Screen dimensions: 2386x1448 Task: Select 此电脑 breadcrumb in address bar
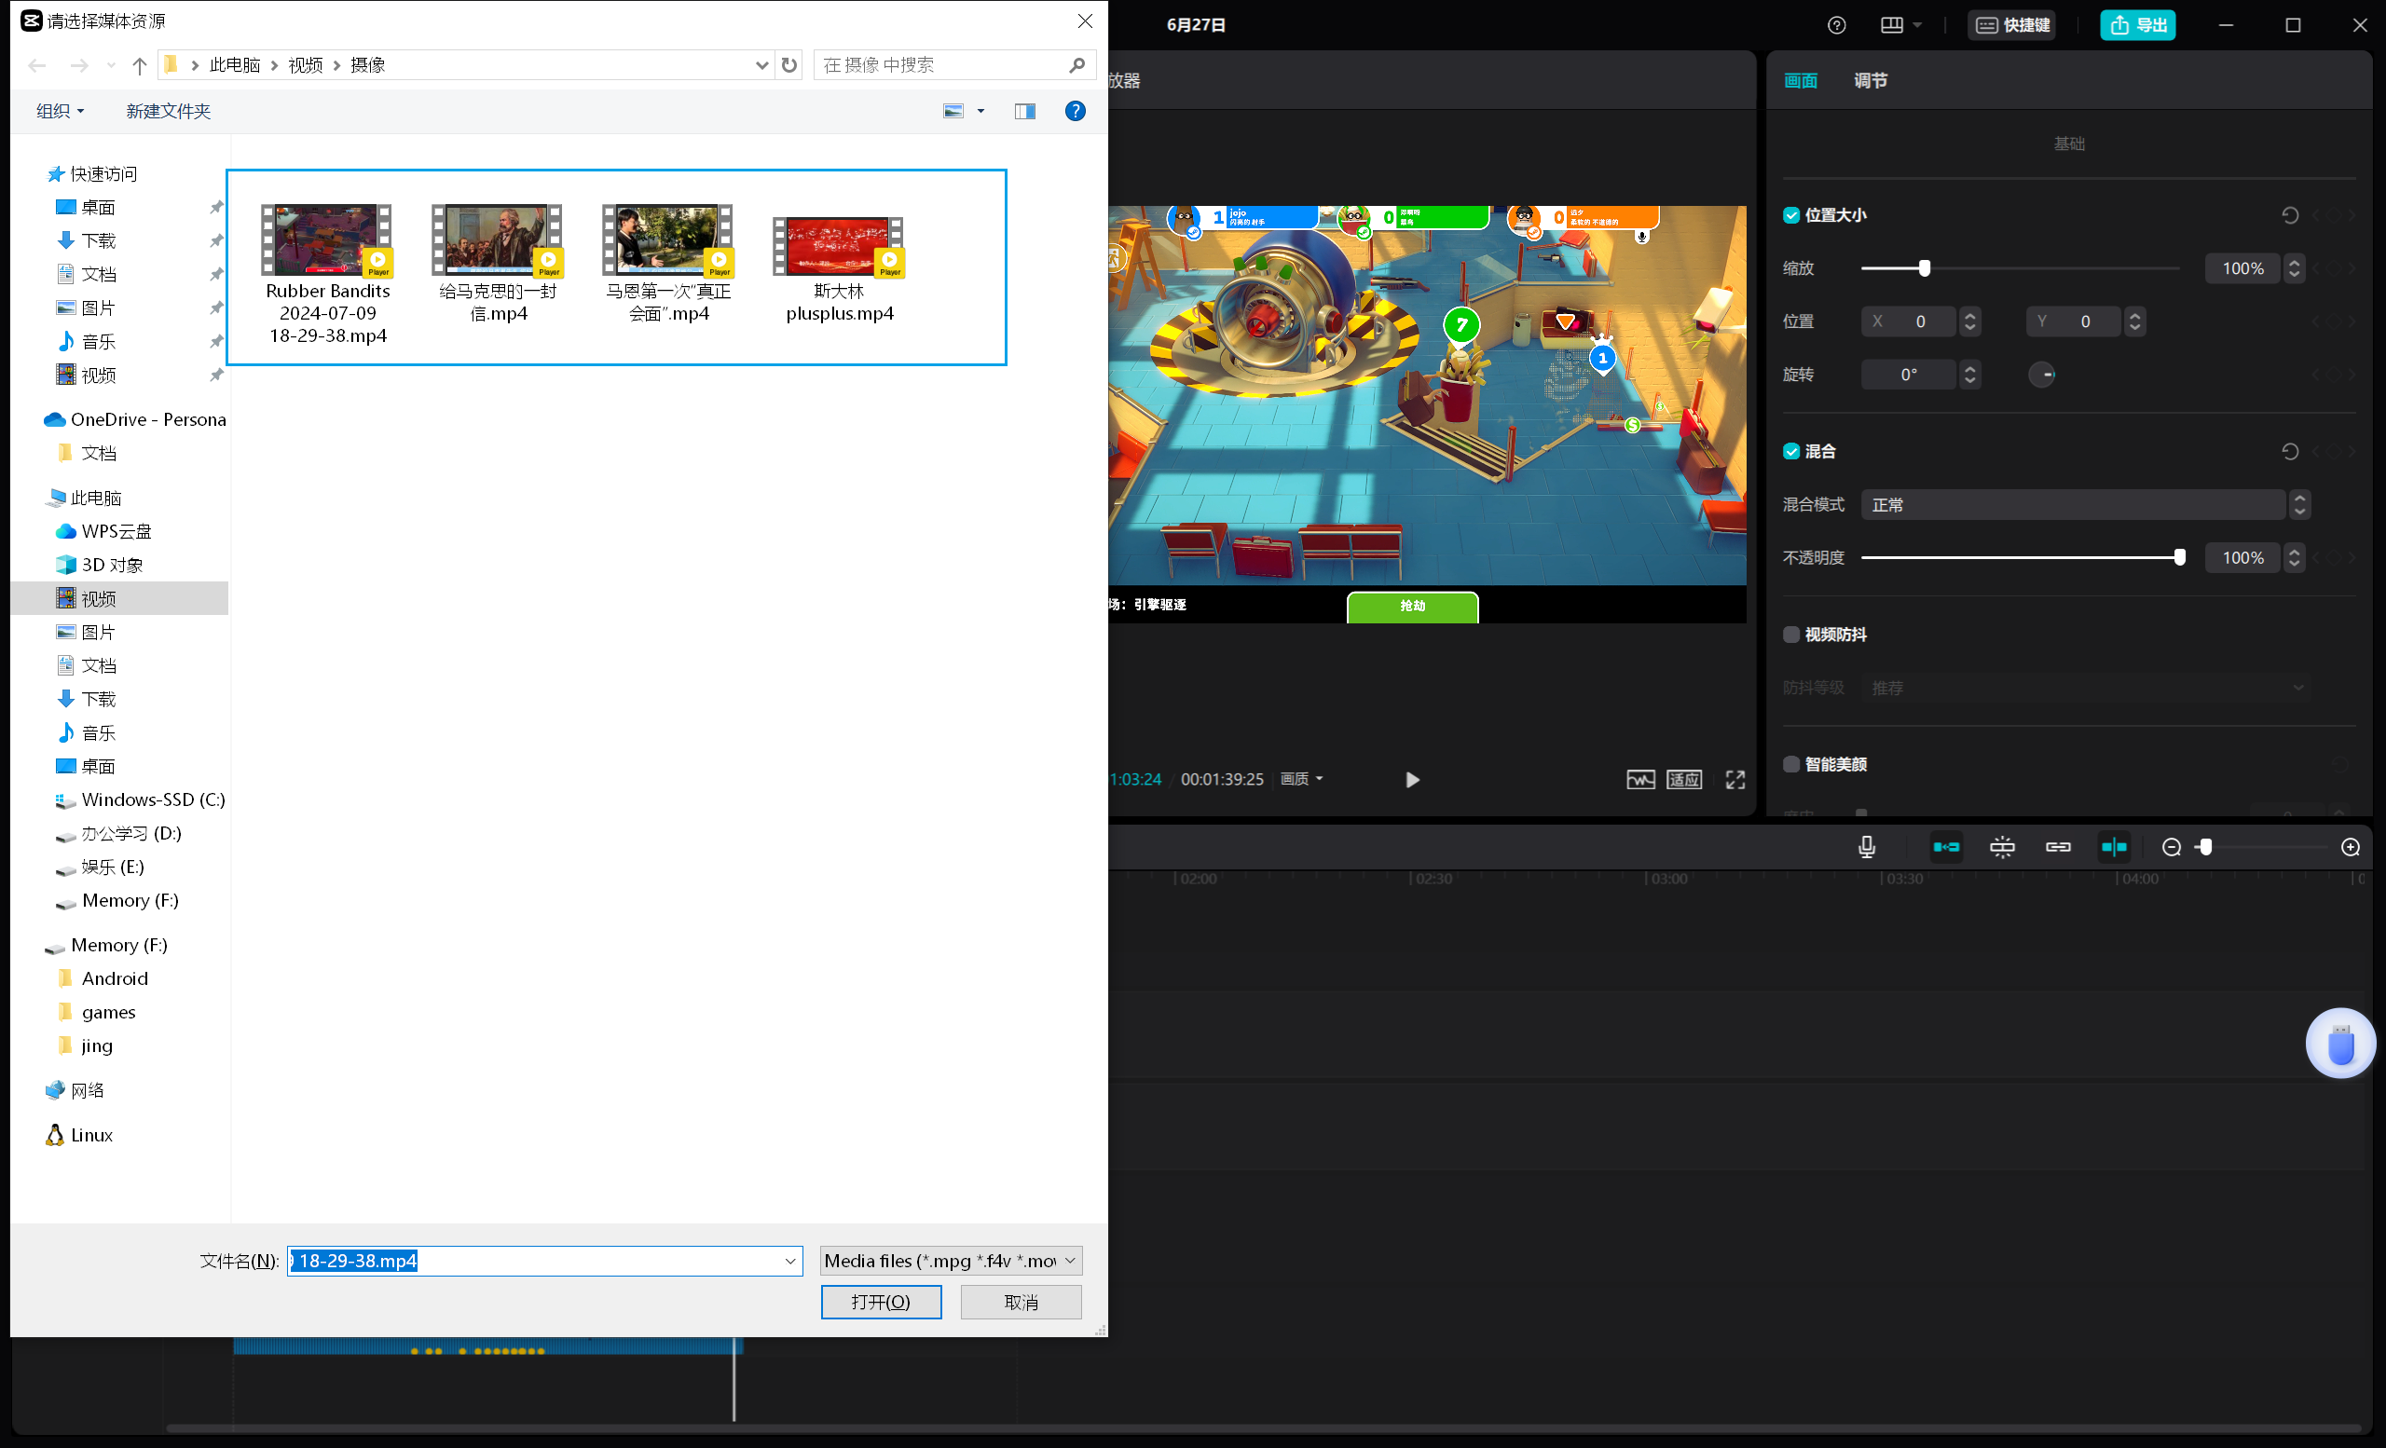click(235, 65)
